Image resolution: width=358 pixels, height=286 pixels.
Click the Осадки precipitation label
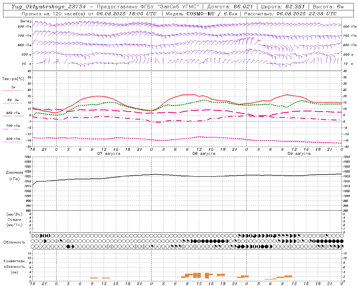pos(15,220)
